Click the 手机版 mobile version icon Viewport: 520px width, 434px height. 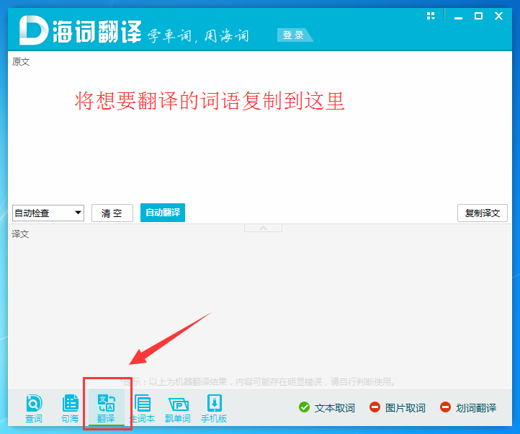214,407
